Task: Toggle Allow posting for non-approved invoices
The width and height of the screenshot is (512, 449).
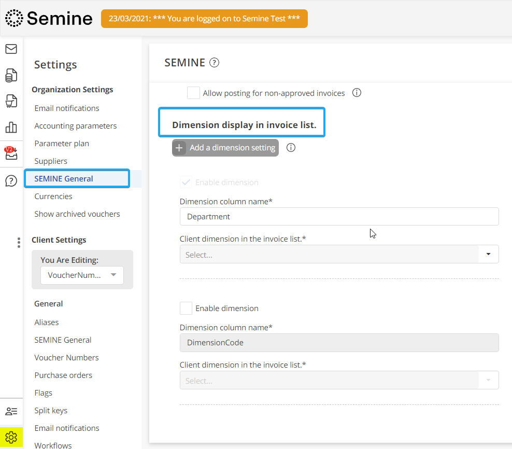Action: [x=193, y=93]
